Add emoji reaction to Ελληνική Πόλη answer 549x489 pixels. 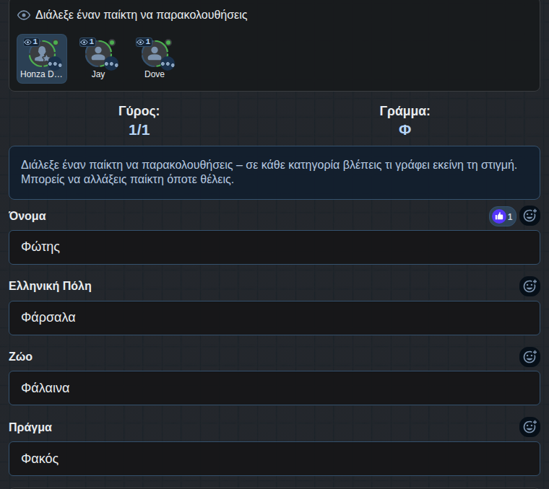(529, 286)
